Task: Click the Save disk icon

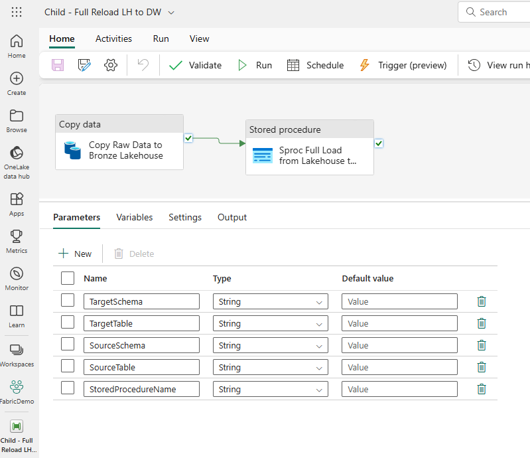Action: (x=58, y=65)
